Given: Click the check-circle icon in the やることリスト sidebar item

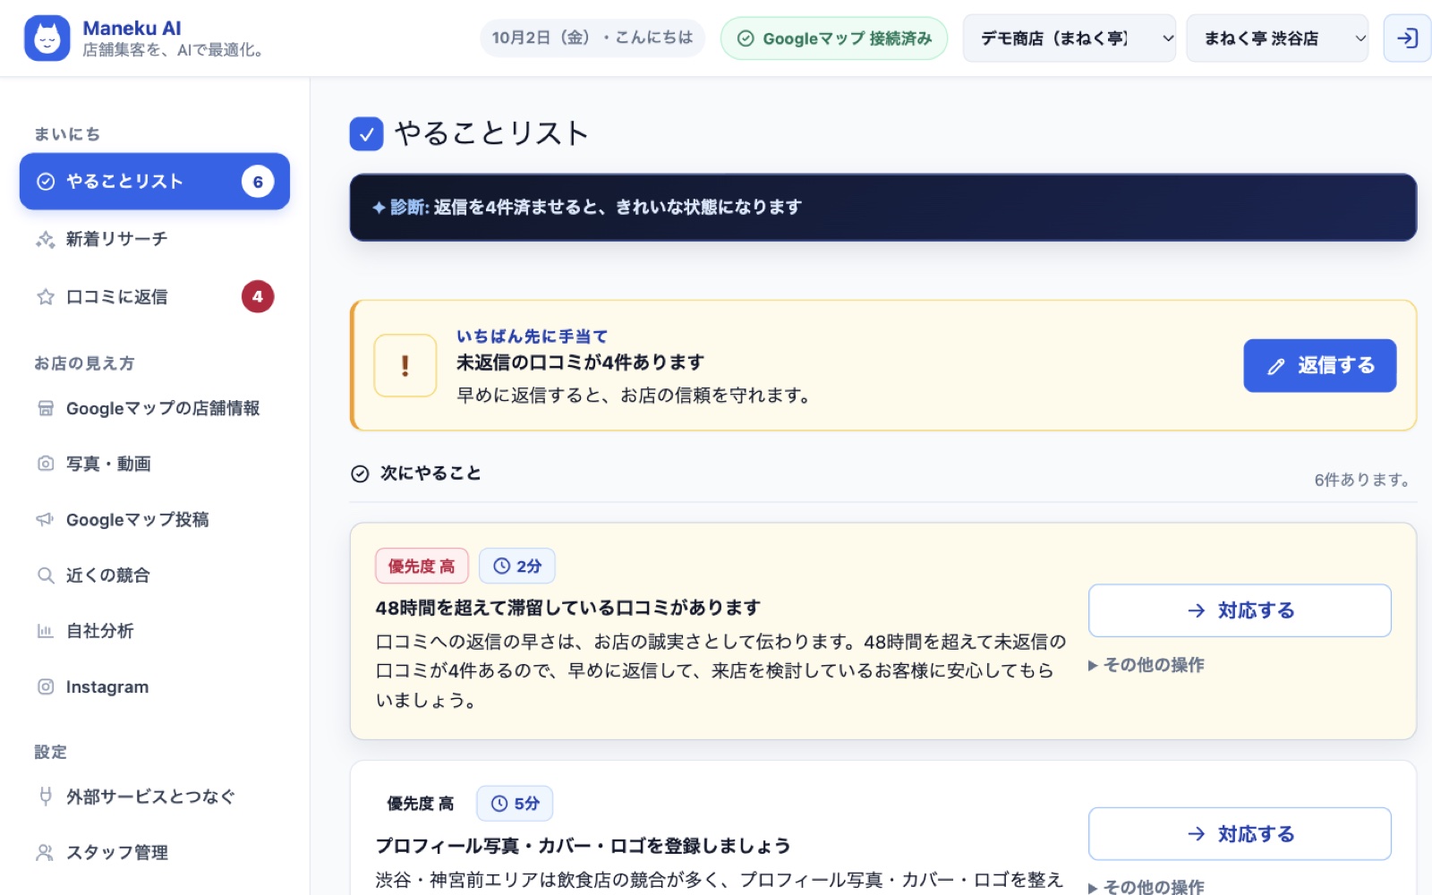Looking at the screenshot, I should (45, 182).
